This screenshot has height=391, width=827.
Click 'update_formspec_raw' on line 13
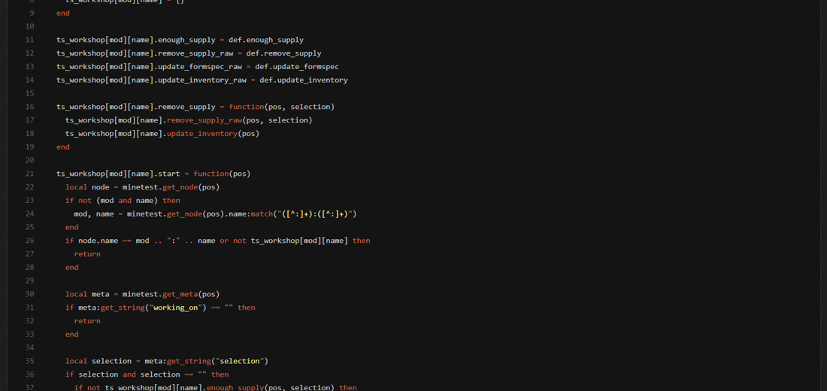[200, 66]
